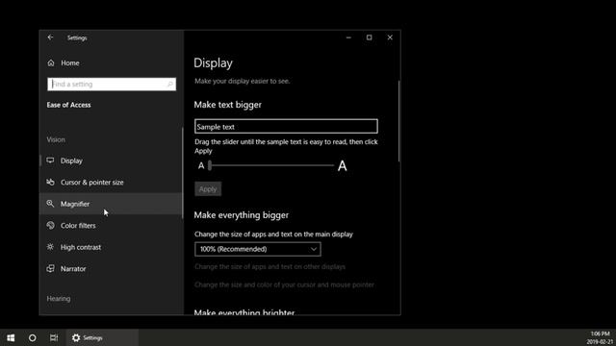616x346 pixels.
Task: Open Task View on the taskbar
Action: pos(54,337)
